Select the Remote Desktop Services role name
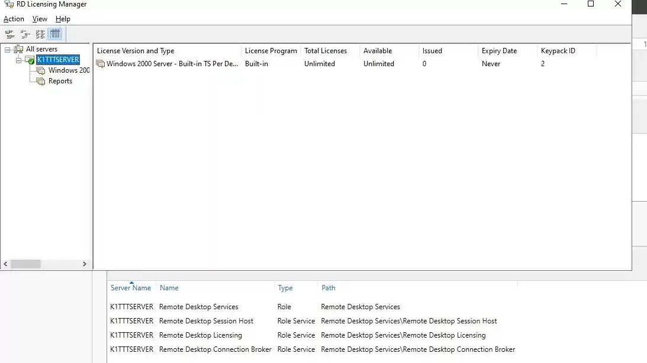 click(198, 307)
